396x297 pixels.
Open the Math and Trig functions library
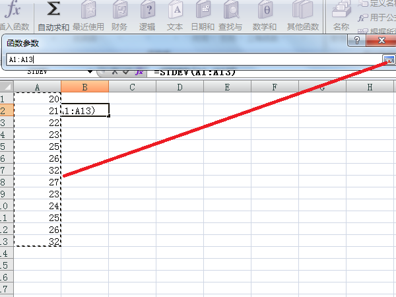pos(265,11)
